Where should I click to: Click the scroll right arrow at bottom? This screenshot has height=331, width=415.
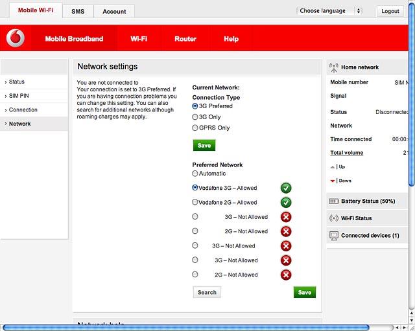coord(404,328)
